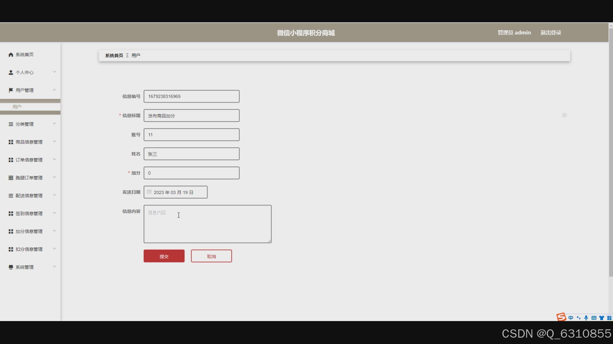This screenshot has width=613, height=344.
Task: Click the microphone icon in IME toolbar
Action: [586, 318]
